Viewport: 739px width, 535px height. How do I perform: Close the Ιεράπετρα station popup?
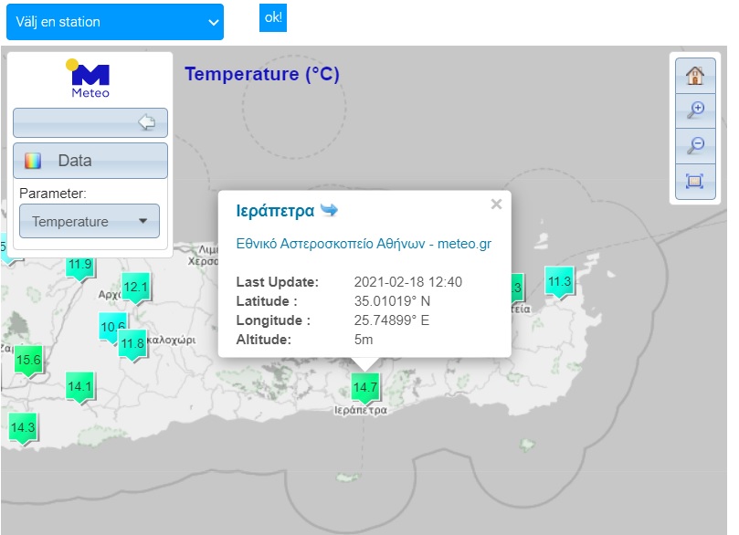point(496,205)
